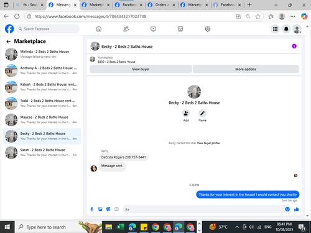Open the volume control in system tray
Image resolution: width=311 pixels, height=233 pixels.
pyautogui.click(x=251, y=227)
